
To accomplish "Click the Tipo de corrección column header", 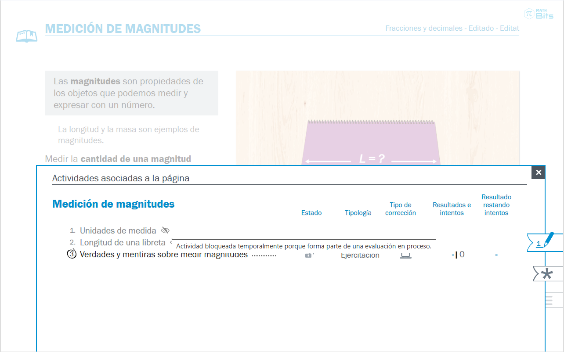I will (x=401, y=209).
